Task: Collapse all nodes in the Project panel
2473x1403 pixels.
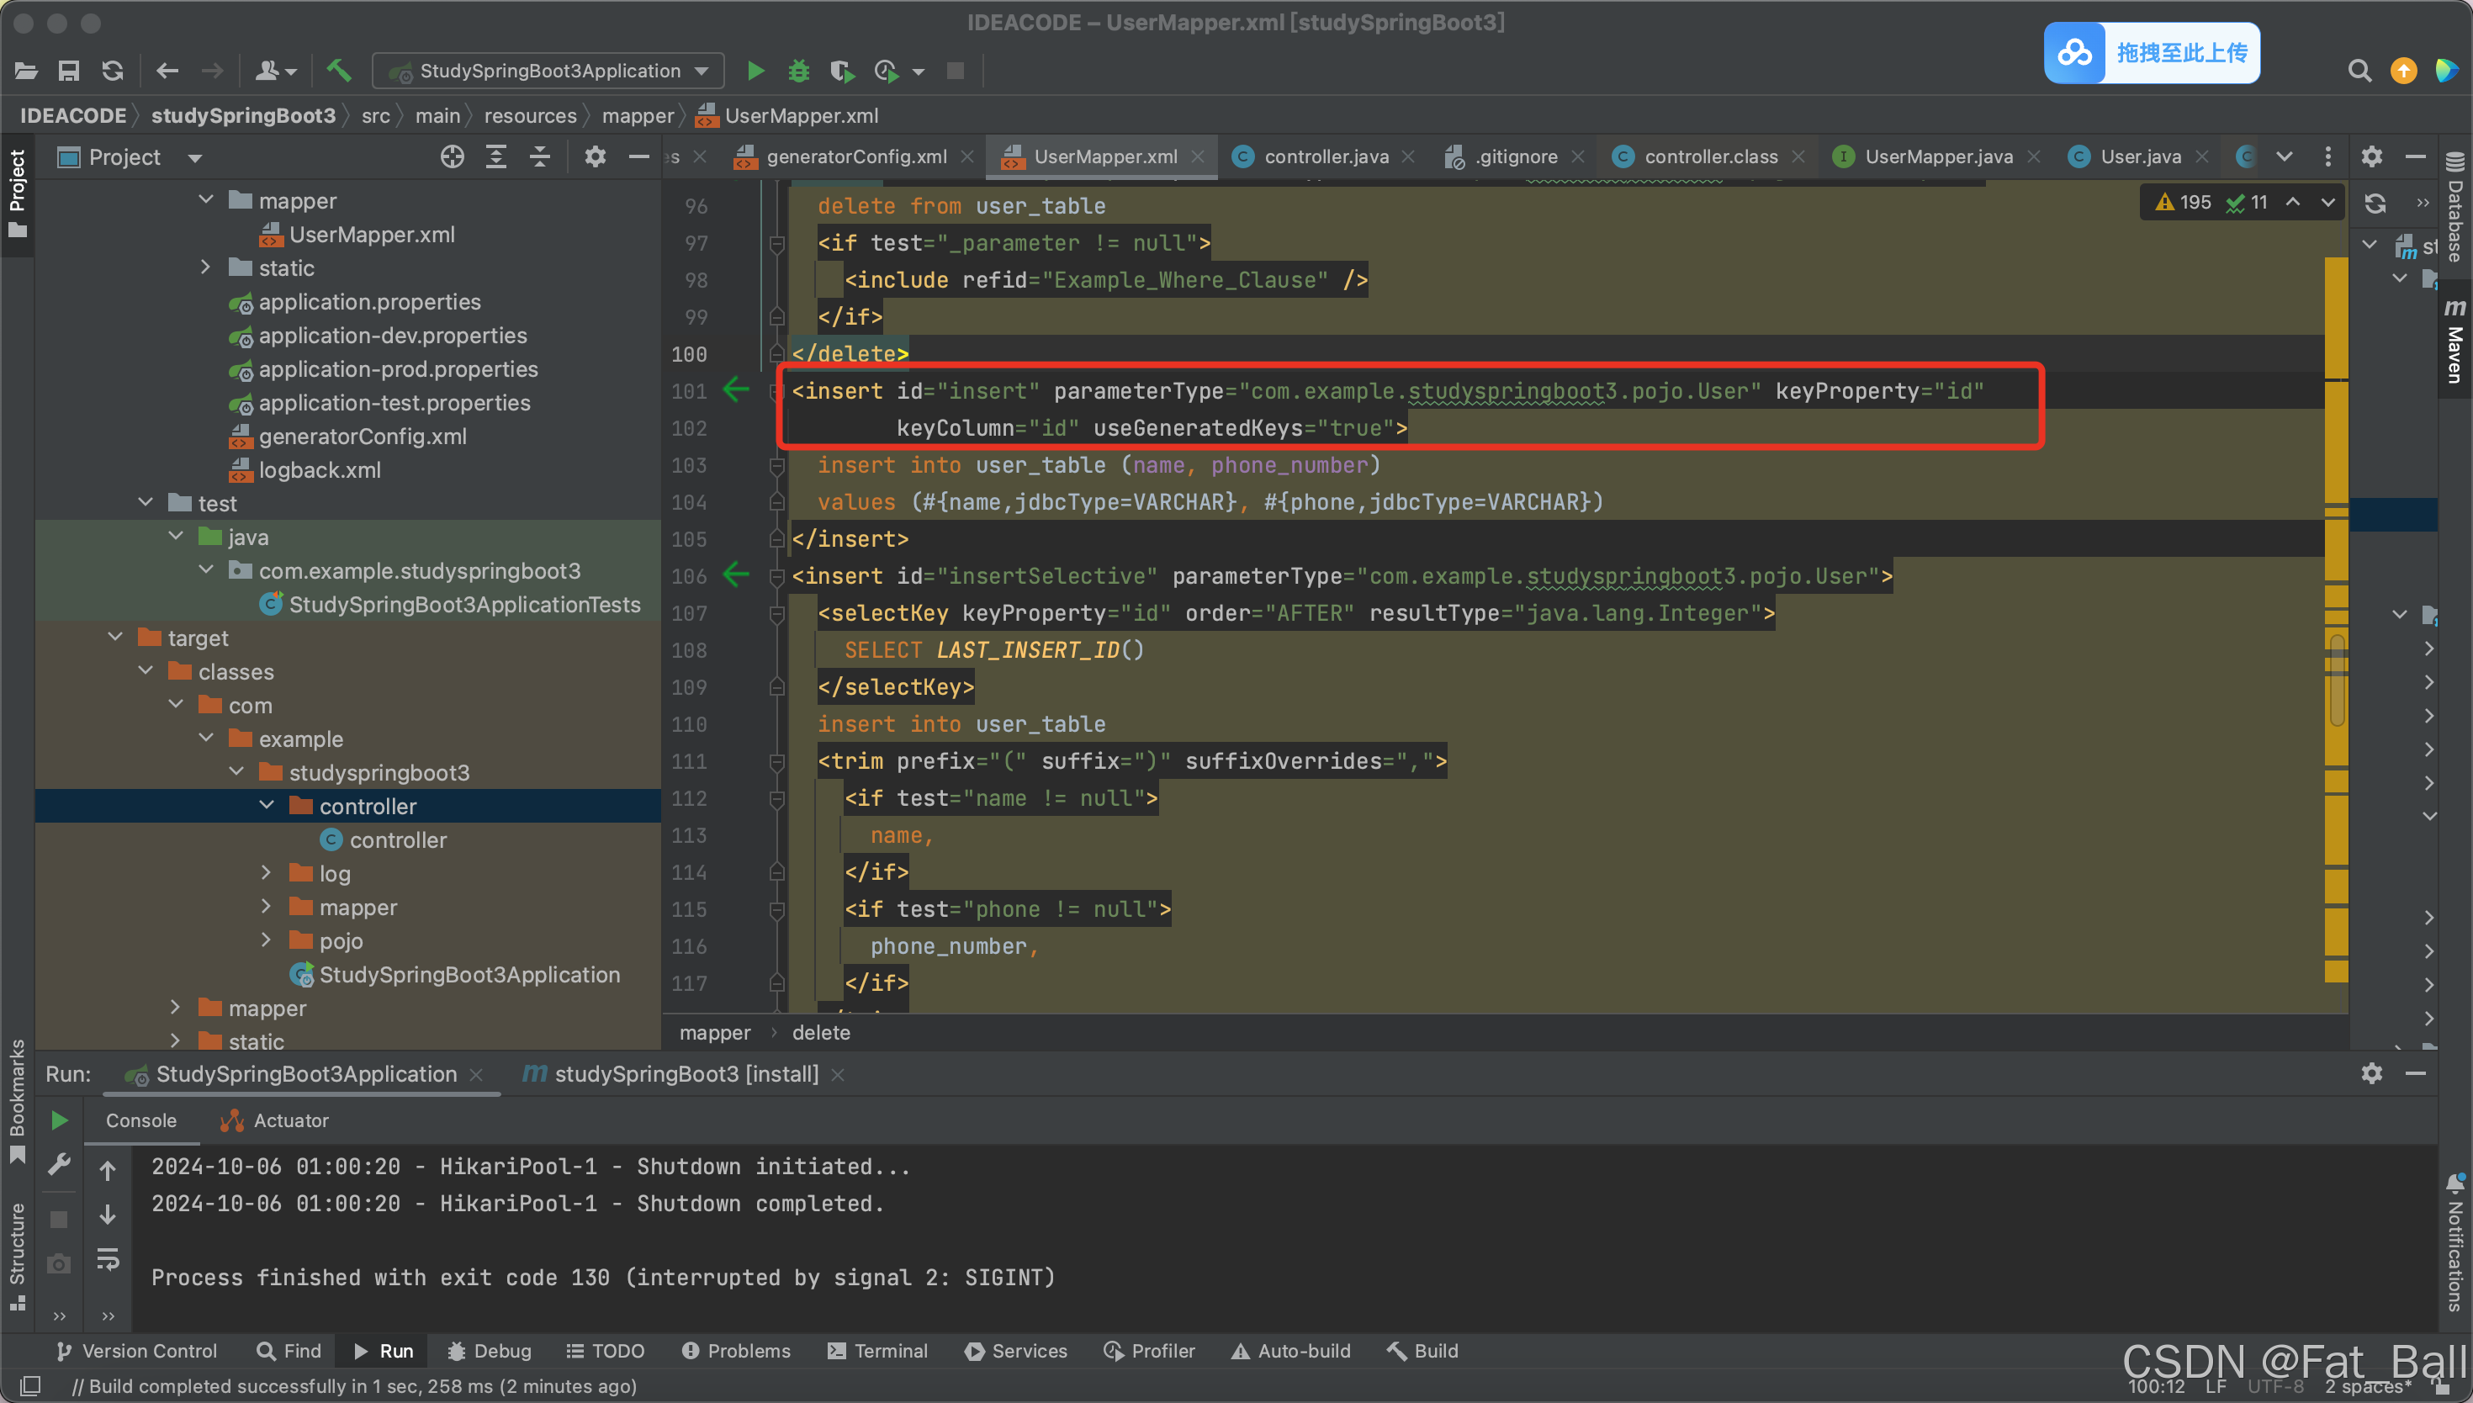Action: [539, 157]
